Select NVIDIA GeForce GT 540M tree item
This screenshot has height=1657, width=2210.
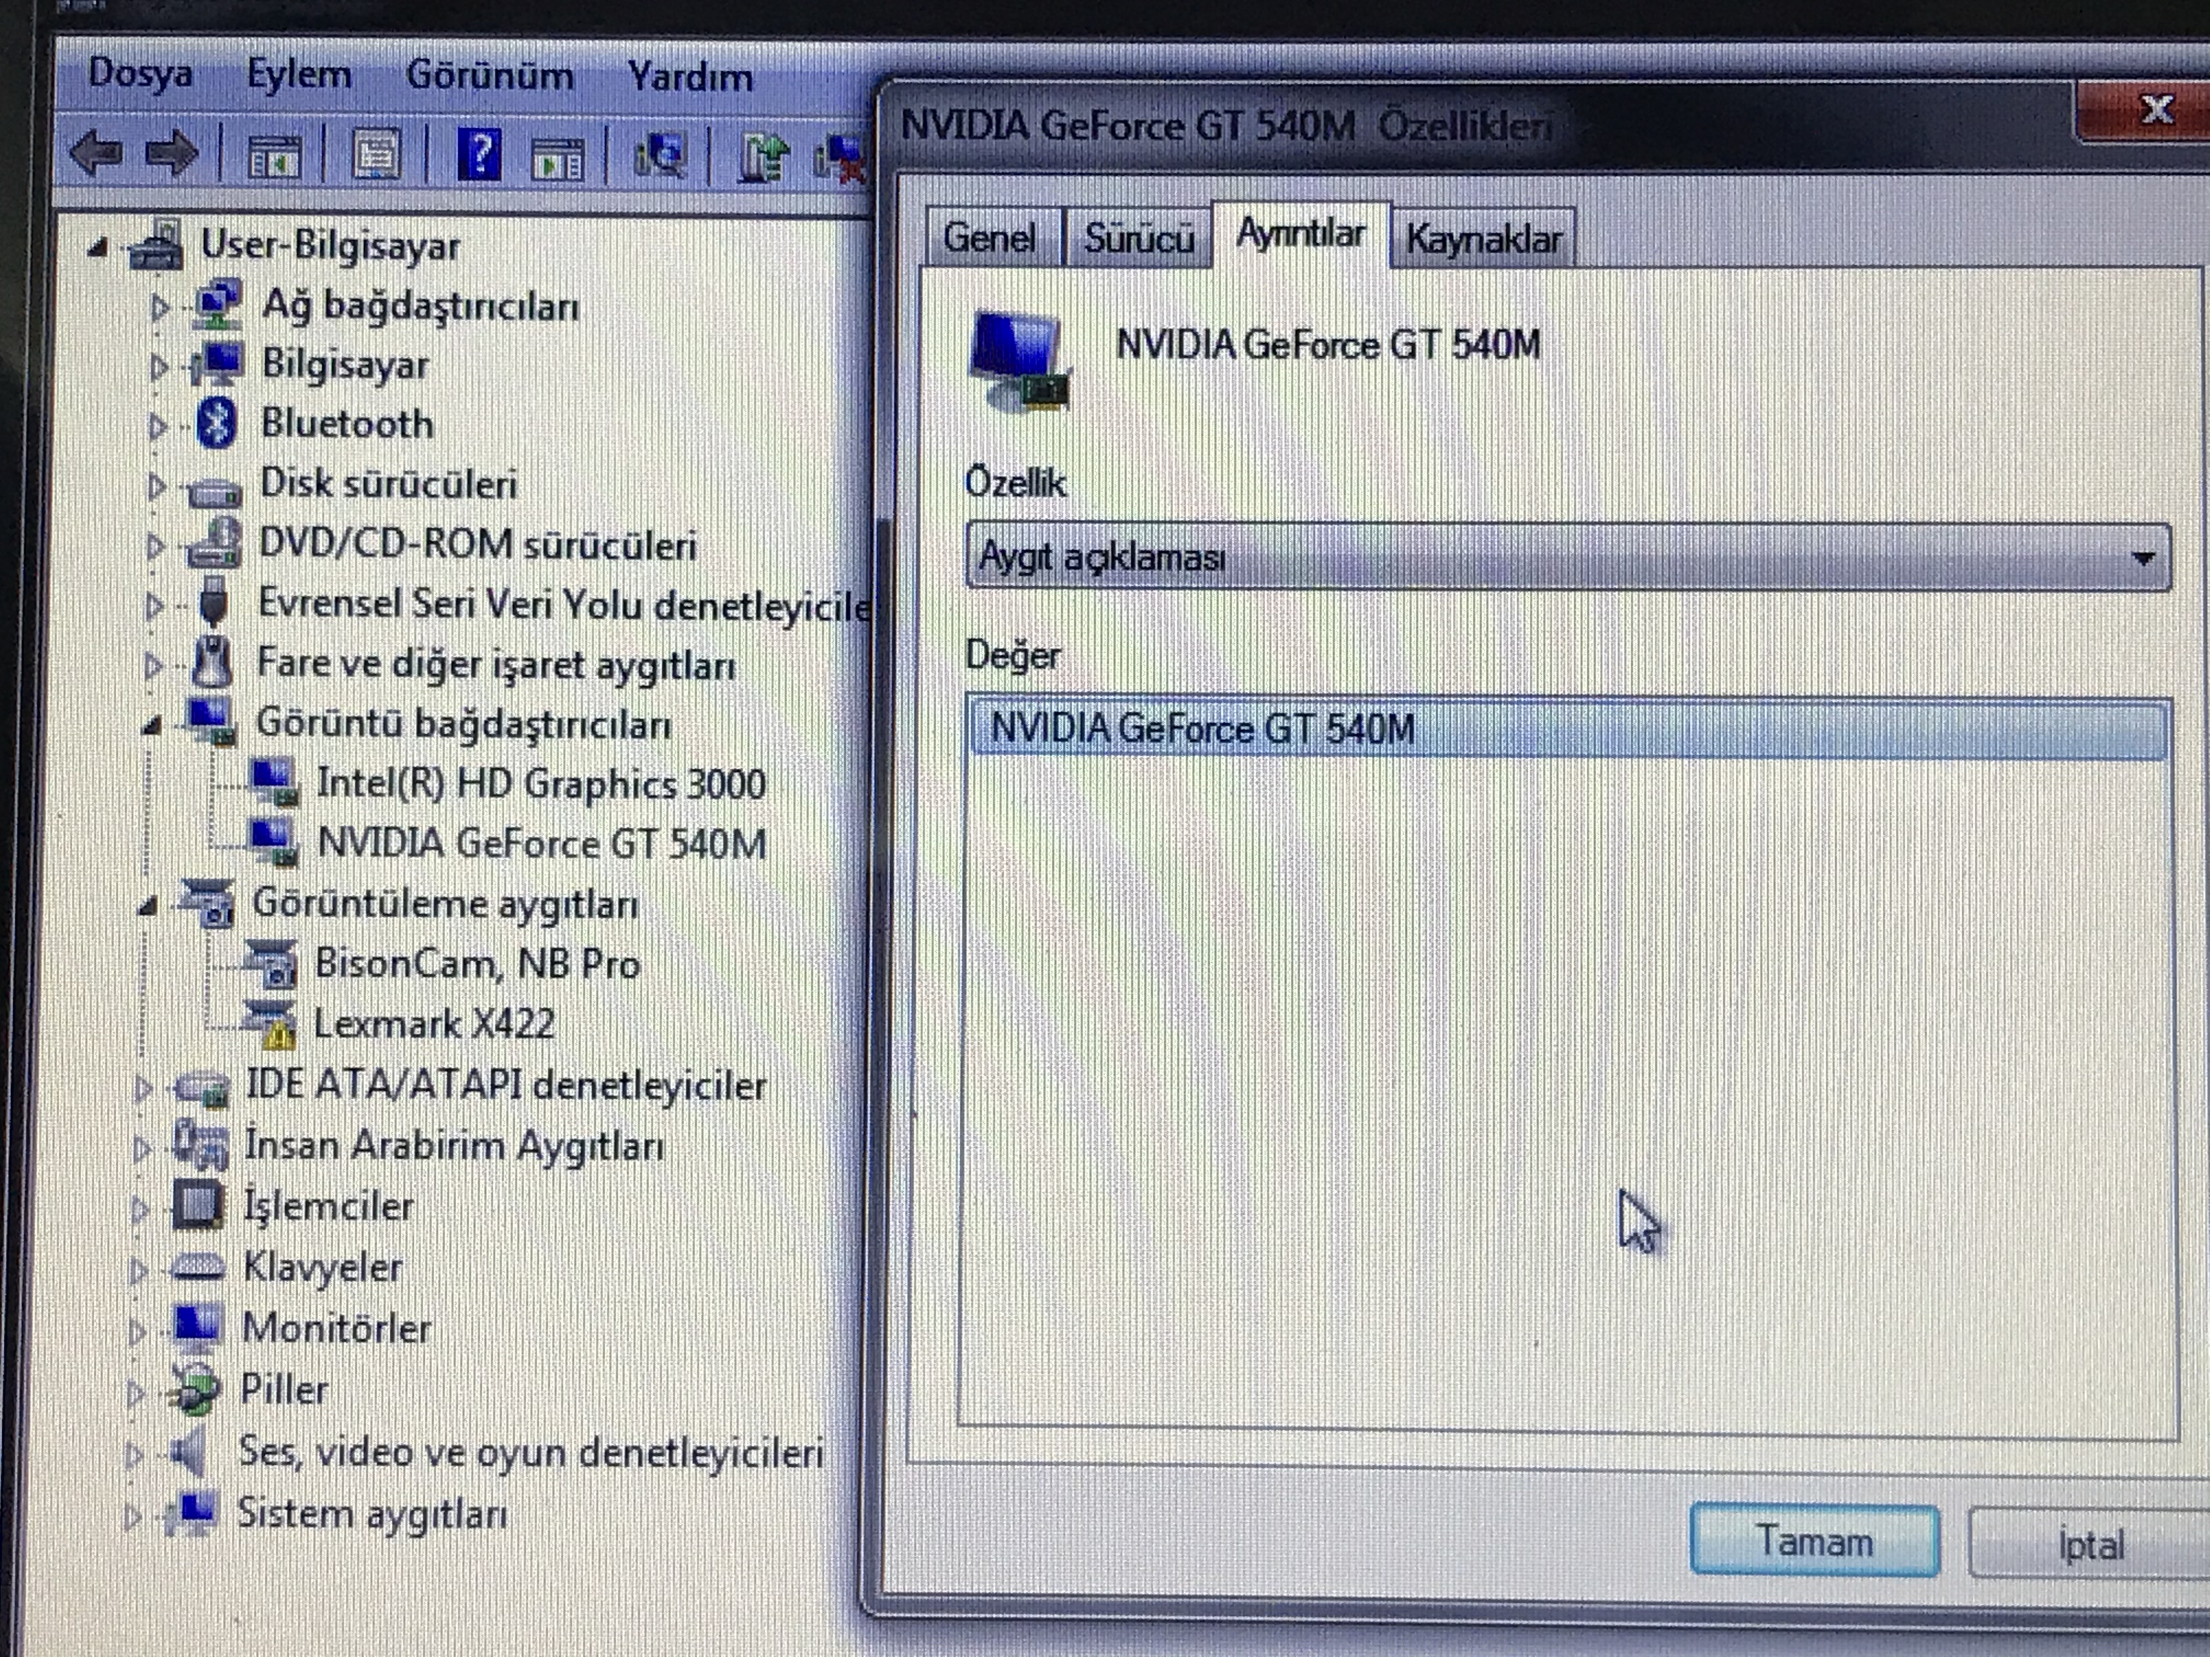542,844
